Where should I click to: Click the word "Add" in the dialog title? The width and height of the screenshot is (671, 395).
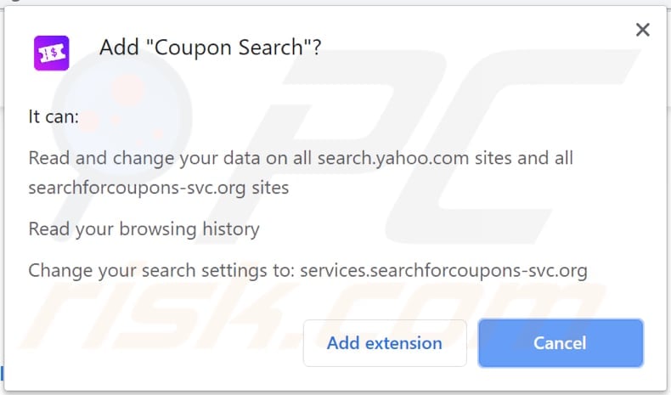pos(117,48)
